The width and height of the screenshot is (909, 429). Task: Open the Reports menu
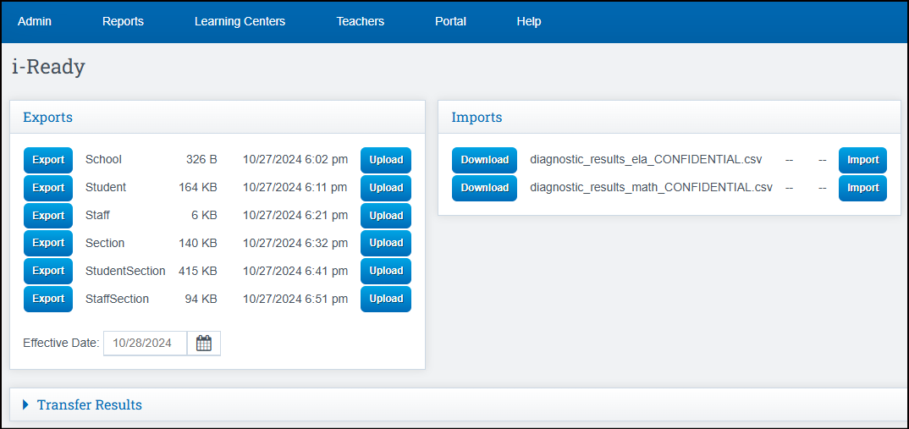point(123,21)
